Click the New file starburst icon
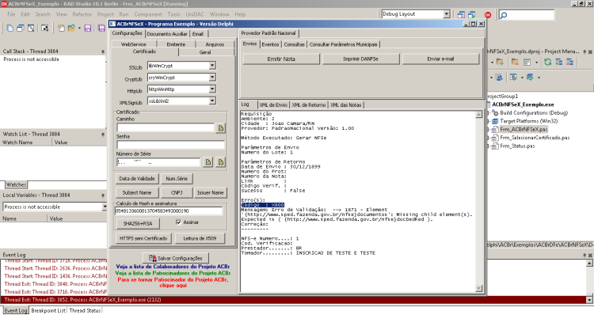The image size is (594, 315). click(x=61, y=28)
